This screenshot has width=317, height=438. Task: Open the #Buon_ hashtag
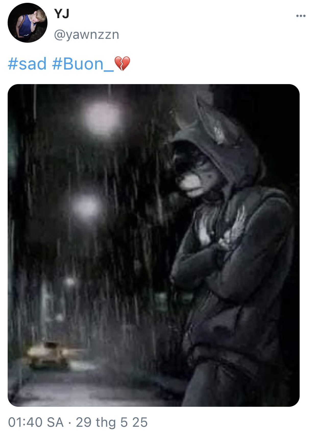point(83,64)
